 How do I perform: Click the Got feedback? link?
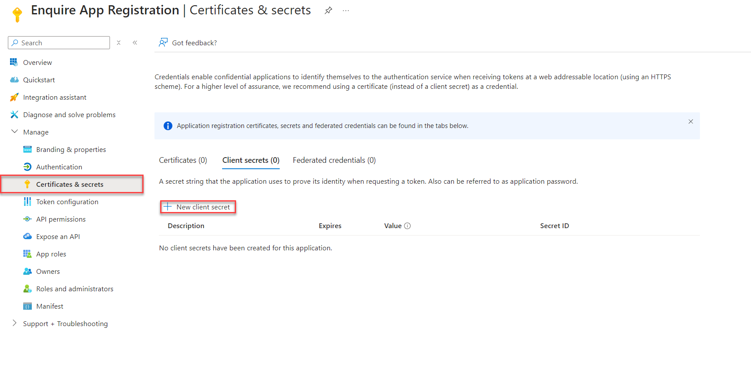click(194, 43)
